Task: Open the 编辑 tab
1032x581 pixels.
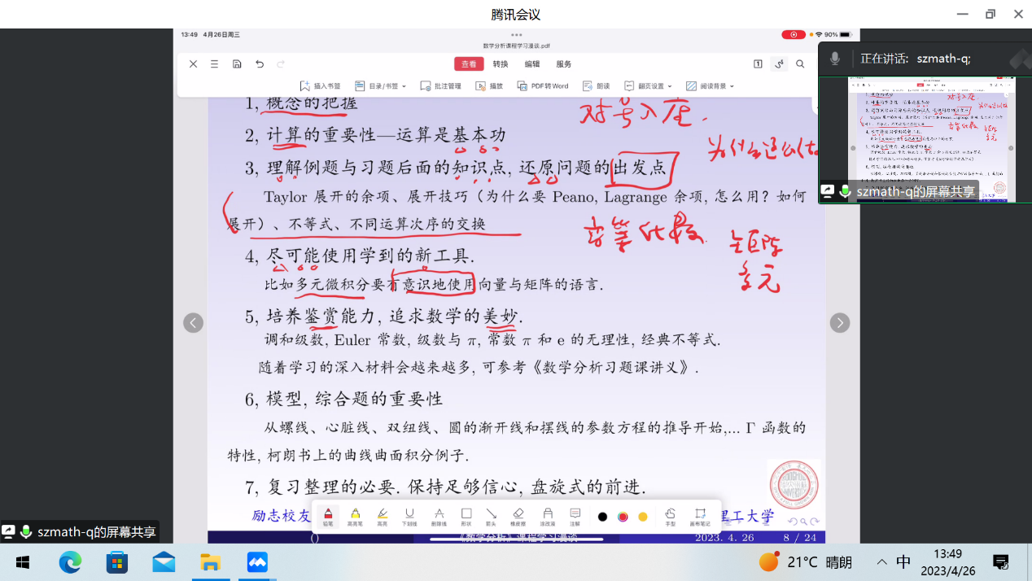Action: [x=532, y=64]
